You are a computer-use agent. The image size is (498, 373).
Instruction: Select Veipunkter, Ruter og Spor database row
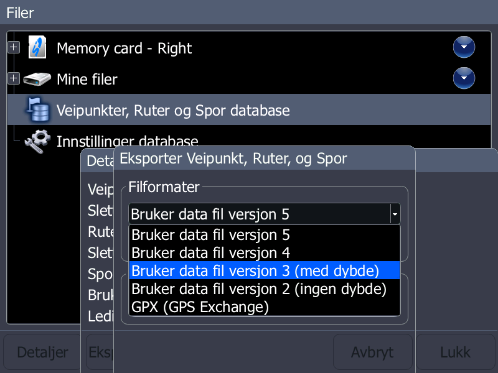[173, 111]
